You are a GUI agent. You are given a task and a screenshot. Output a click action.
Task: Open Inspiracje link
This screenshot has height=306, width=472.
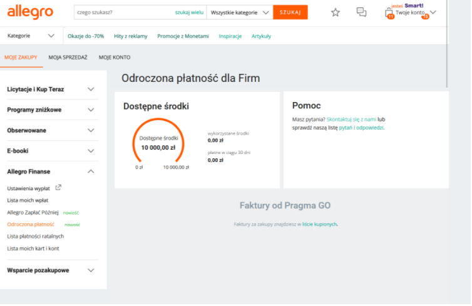230,36
